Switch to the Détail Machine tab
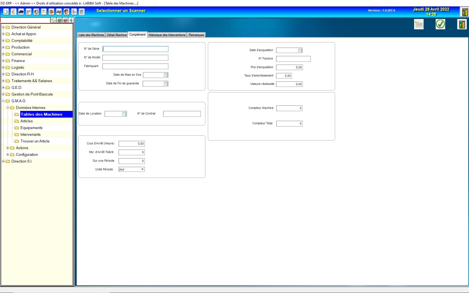This screenshot has width=469, height=293. click(x=117, y=35)
